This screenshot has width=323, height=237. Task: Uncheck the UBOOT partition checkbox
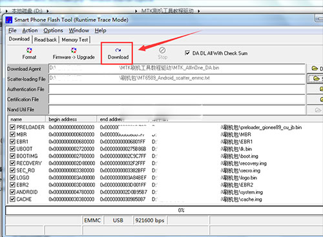tap(12, 149)
